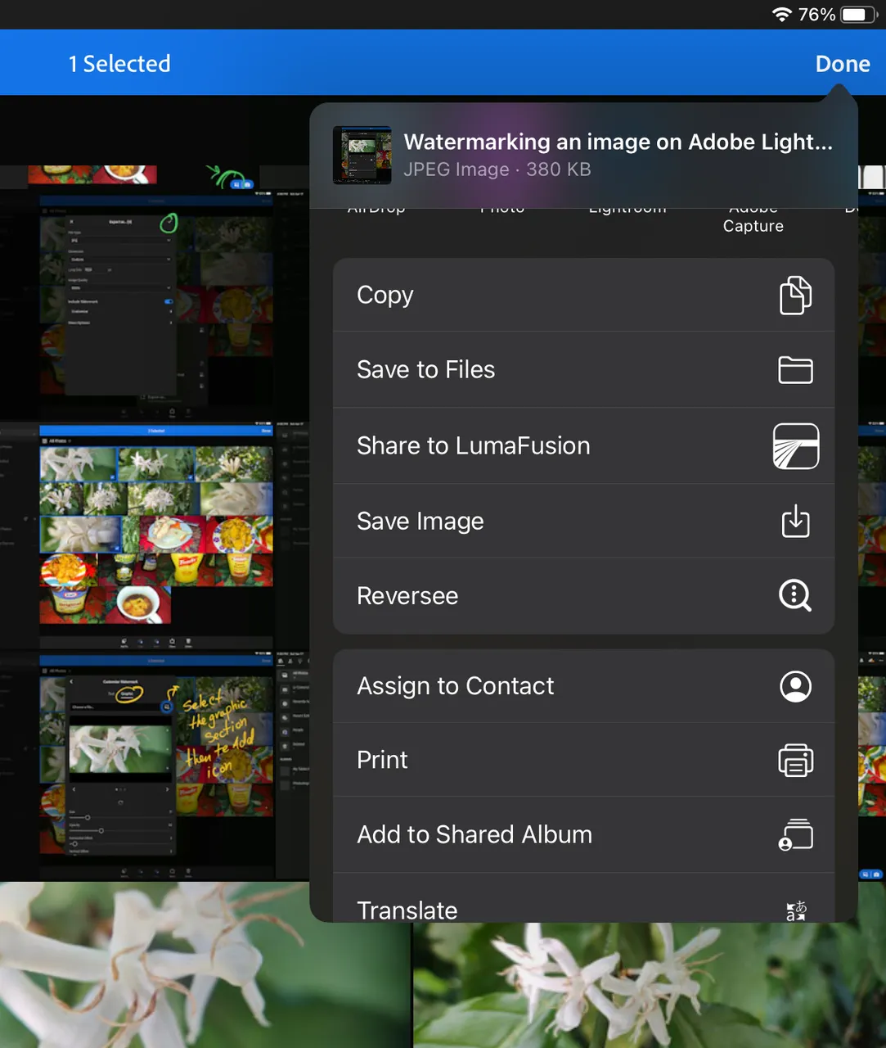886x1048 pixels.
Task: Choose Copy in the share sheet
Action: coord(583,295)
